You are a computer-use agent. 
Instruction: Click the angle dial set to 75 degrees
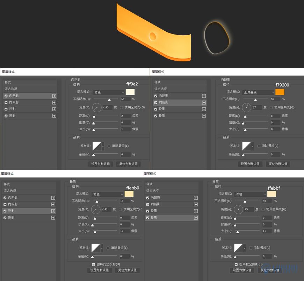pyautogui.click(x=238, y=209)
